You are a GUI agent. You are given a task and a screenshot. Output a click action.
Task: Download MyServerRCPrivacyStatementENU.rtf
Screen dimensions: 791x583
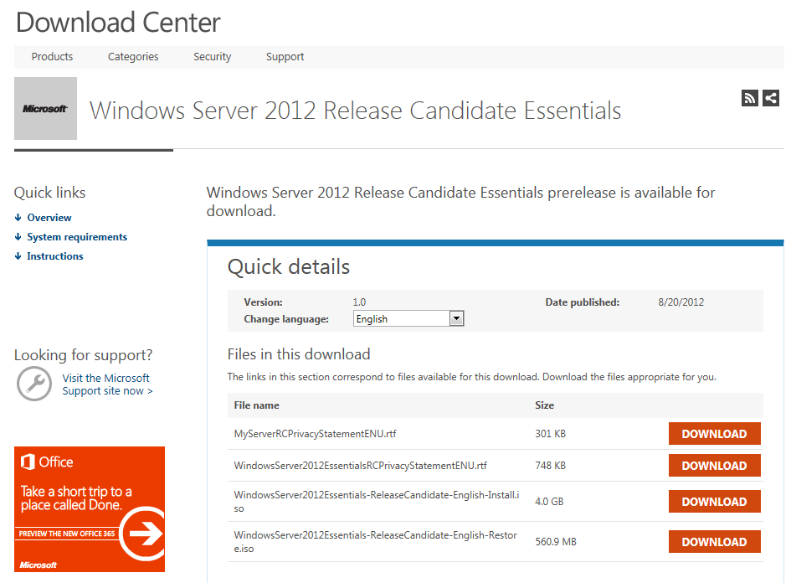tap(714, 433)
